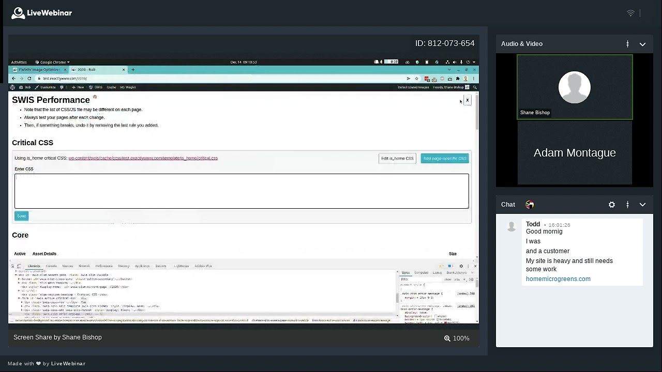Open the Activities overview

[19, 62]
